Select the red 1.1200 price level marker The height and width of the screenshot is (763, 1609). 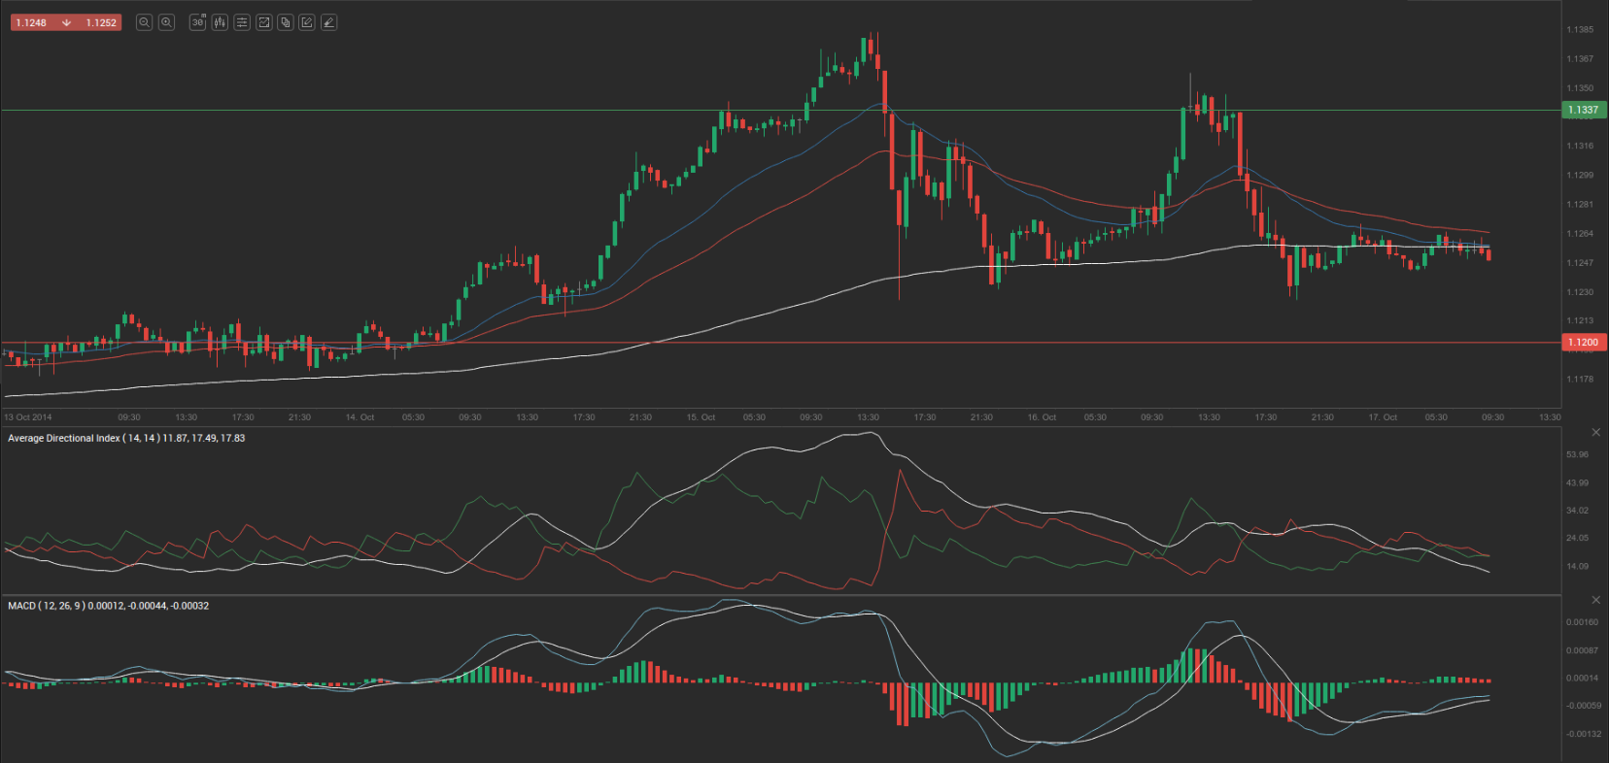(x=1583, y=342)
